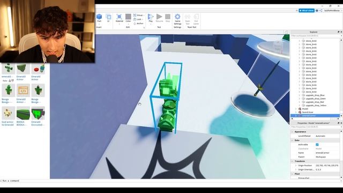Click the Emerald Armor script-icon thumbnail

pos(23,91)
